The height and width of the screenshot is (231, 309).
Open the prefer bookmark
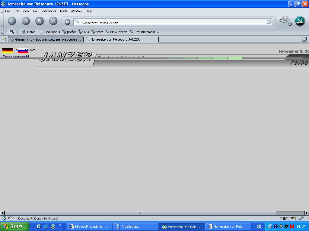click(x=69, y=32)
